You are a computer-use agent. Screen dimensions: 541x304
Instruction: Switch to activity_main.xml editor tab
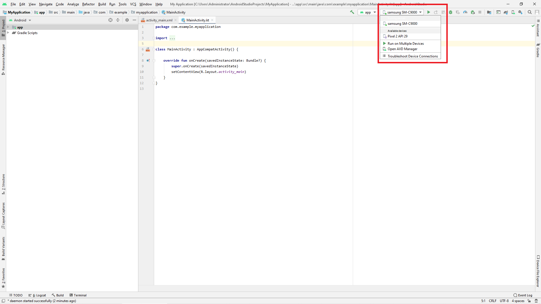[159, 20]
